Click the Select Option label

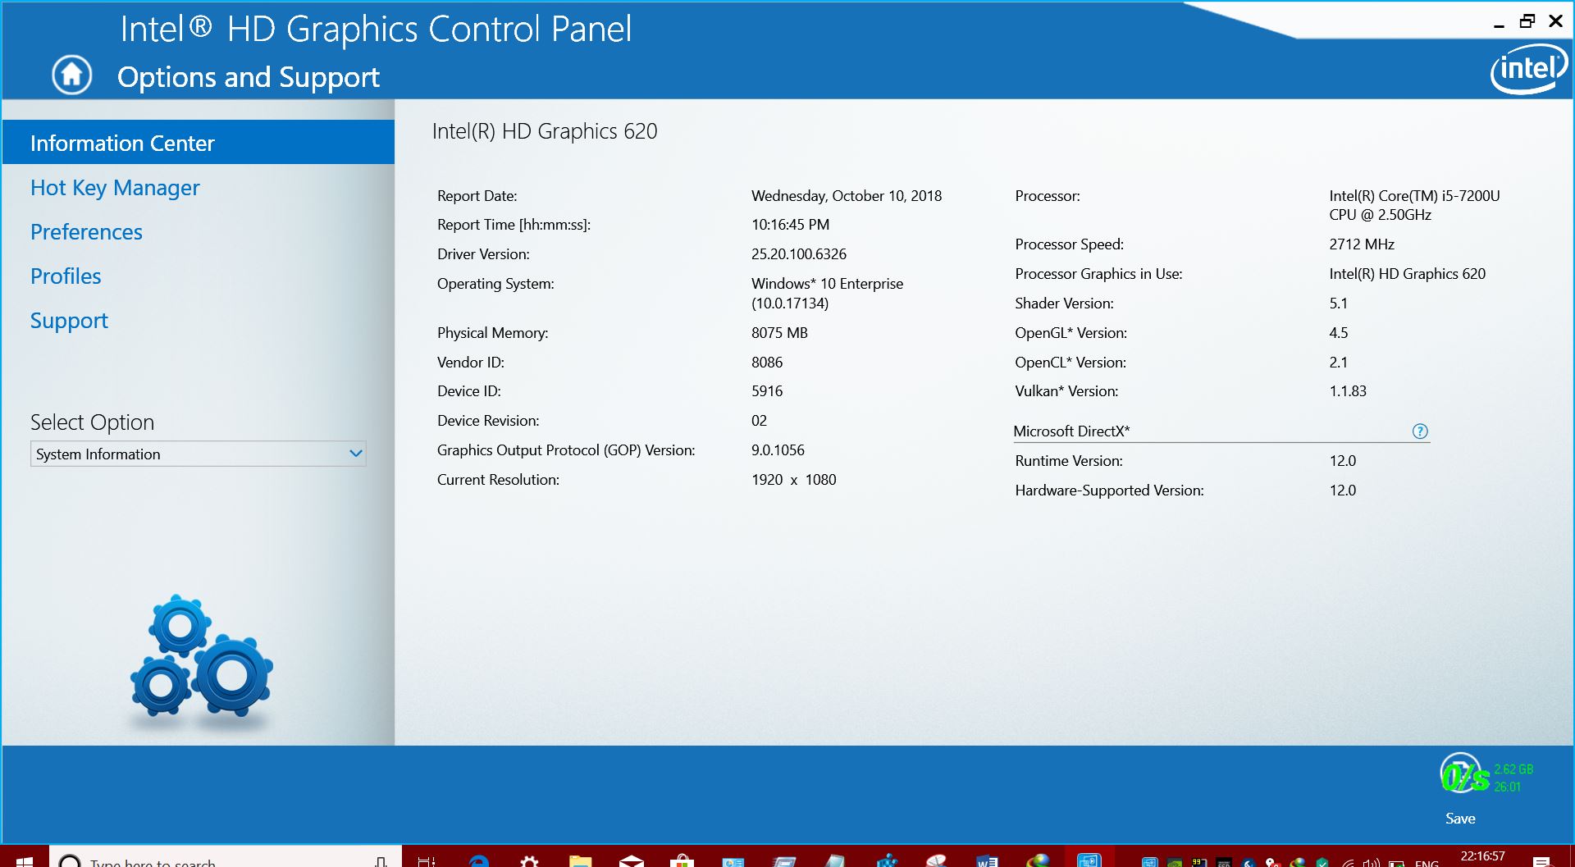[92, 422]
